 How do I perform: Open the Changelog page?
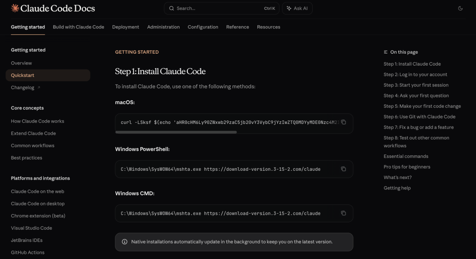(x=23, y=87)
